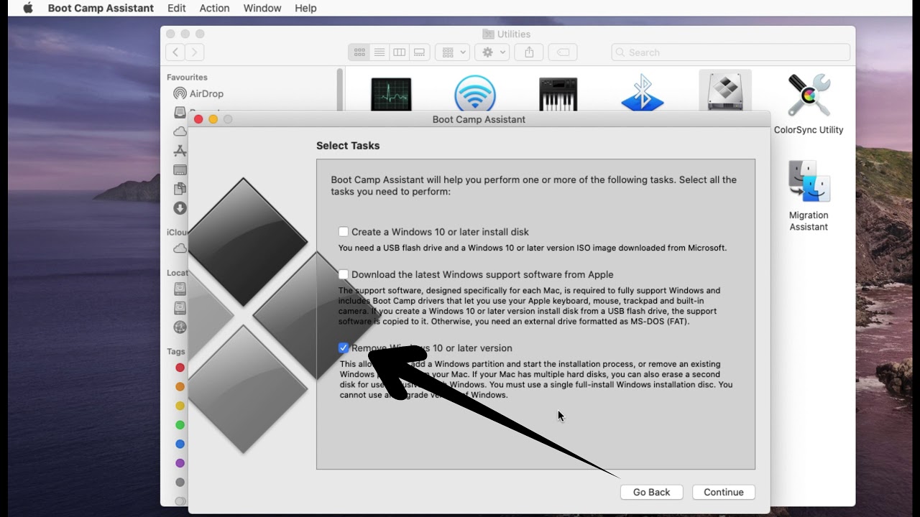Open the Action menu
This screenshot has width=920, height=517.
(x=214, y=8)
